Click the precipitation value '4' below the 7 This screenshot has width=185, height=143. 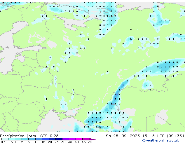pos(119,90)
